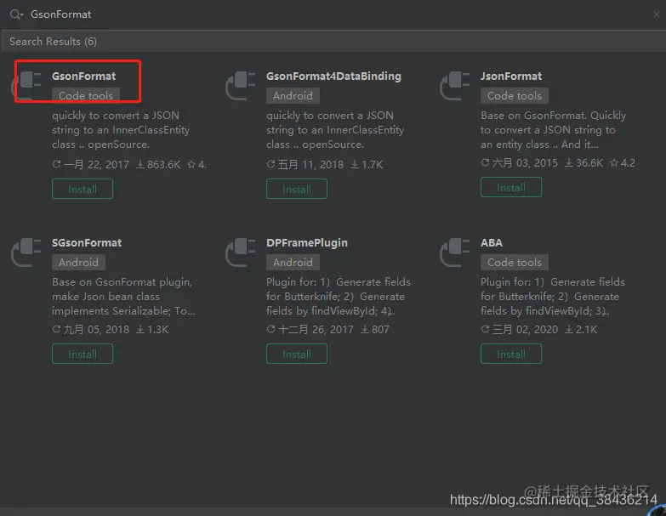Open the ABA plugin title

[x=492, y=243]
